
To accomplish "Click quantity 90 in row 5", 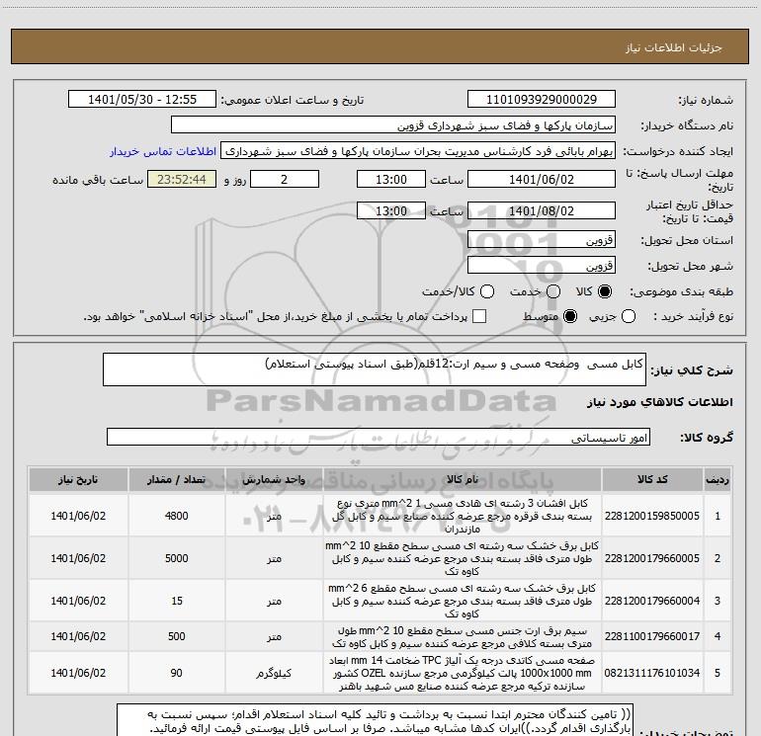I will [176, 673].
